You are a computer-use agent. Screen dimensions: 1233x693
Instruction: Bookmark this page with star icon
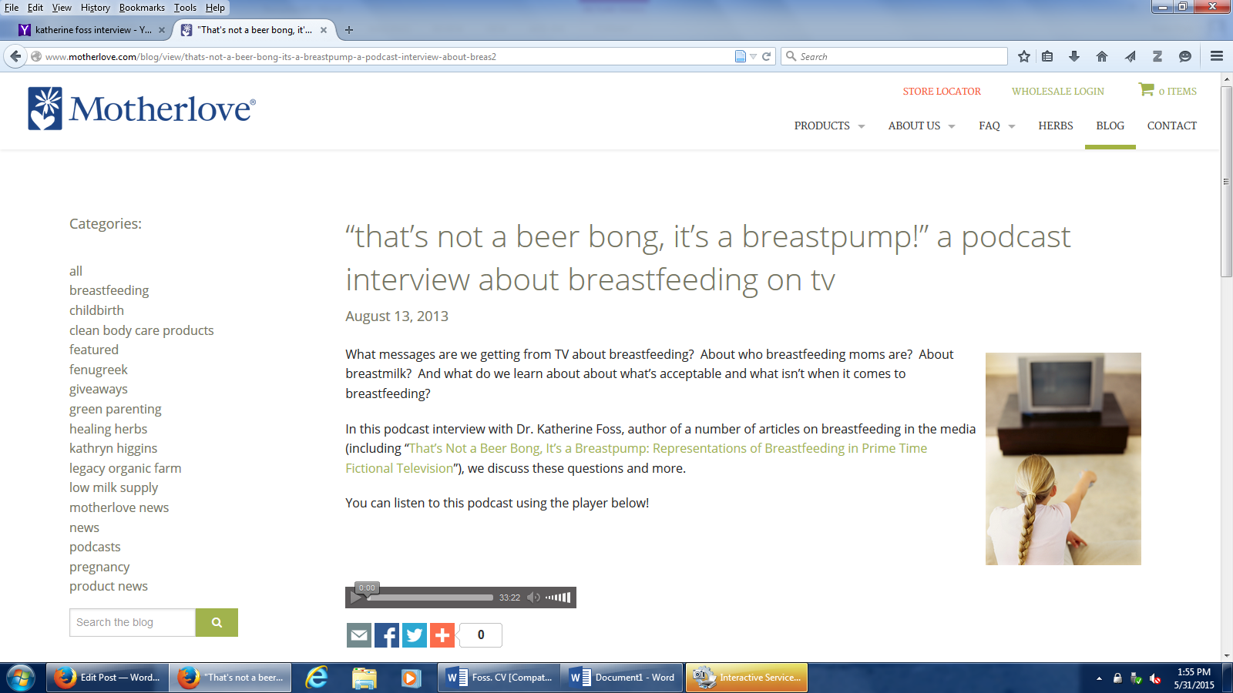point(1024,56)
